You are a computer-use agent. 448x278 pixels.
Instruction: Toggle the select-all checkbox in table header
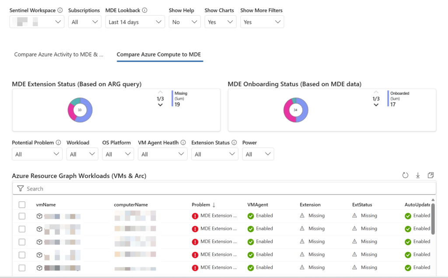point(22,205)
